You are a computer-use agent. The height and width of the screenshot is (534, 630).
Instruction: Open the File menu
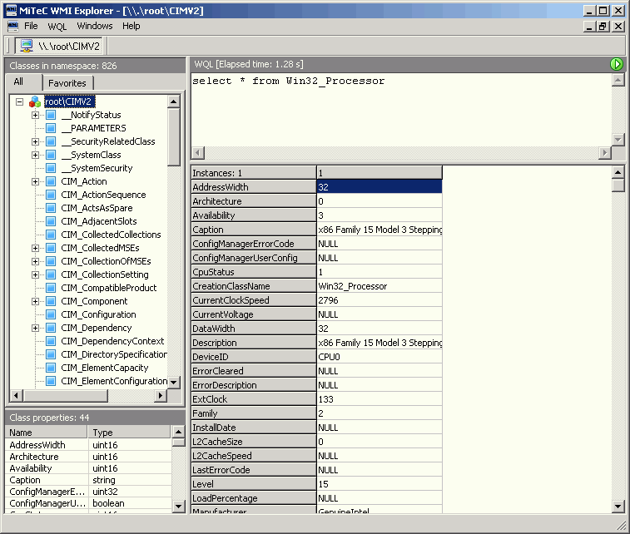click(31, 26)
